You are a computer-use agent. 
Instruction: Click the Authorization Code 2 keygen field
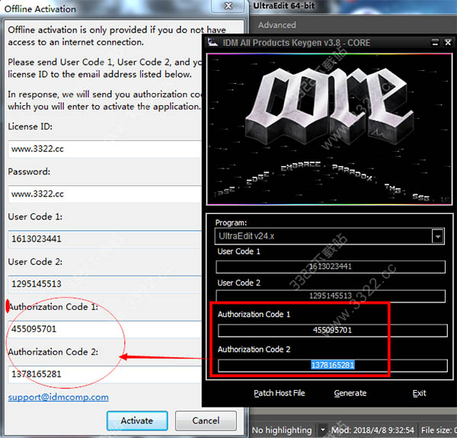(x=333, y=366)
